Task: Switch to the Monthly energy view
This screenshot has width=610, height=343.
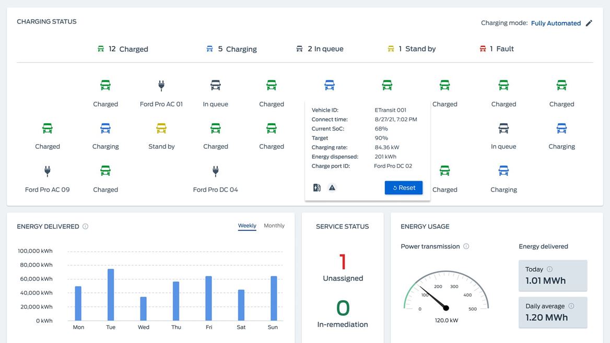Action: coord(274,225)
